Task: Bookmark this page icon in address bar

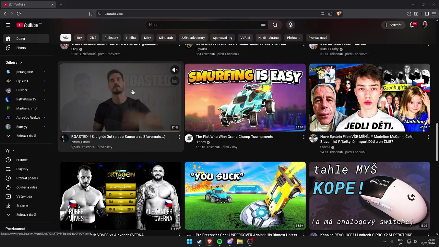Action: (x=91, y=14)
